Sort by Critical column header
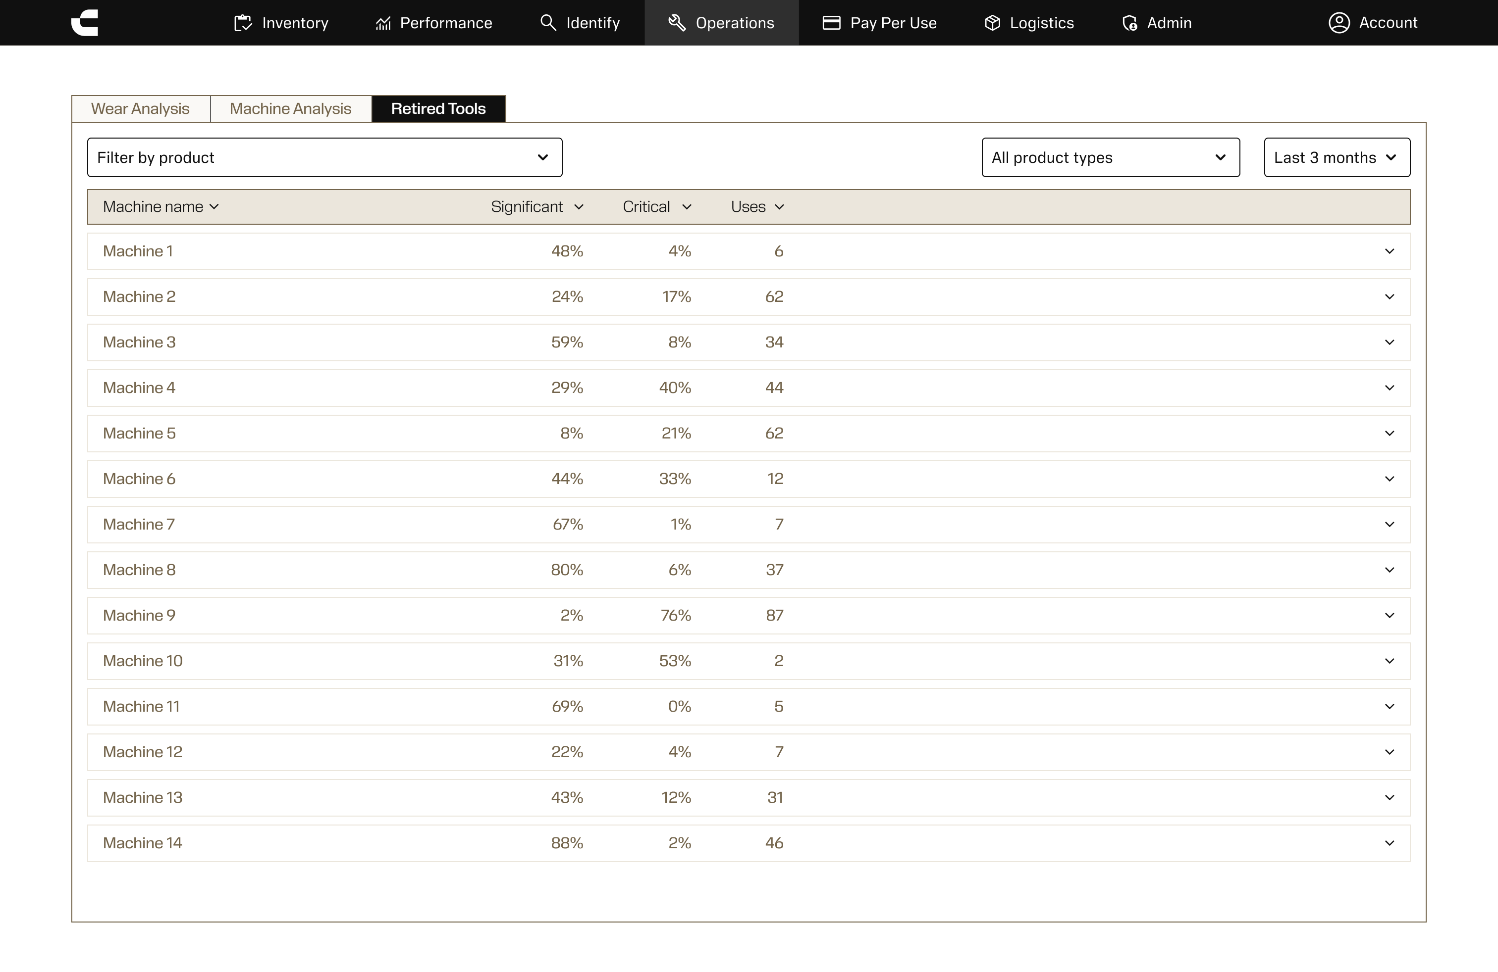This screenshot has width=1498, height=972. (656, 207)
